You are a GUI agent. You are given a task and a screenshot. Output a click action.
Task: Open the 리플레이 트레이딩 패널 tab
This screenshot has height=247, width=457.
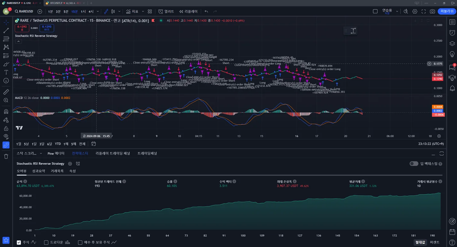point(113,153)
